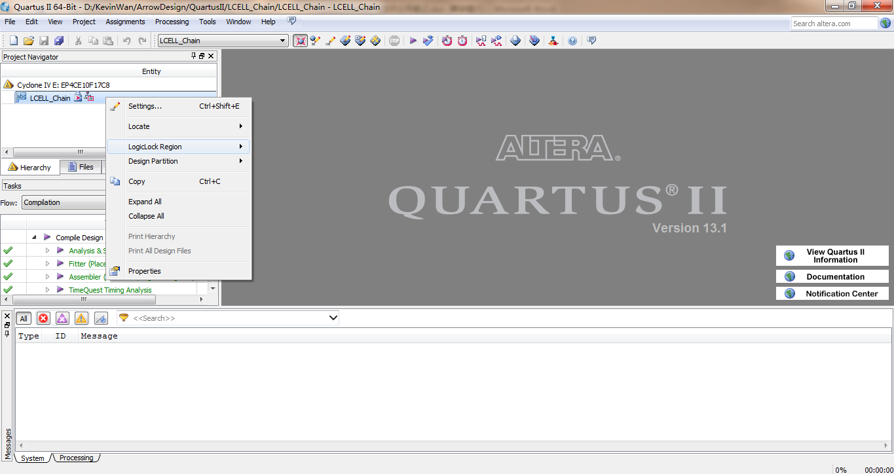The height and width of the screenshot is (474, 894).
Task: Click the blue Help question mark icon
Action: point(572,41)
